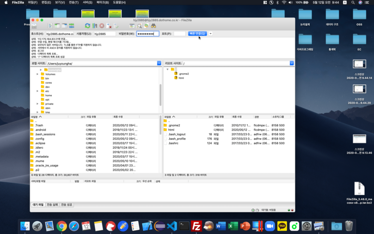The image size is (374, 234).
Task: Toggle processing of the transfer queue
Action: [95, 26]
